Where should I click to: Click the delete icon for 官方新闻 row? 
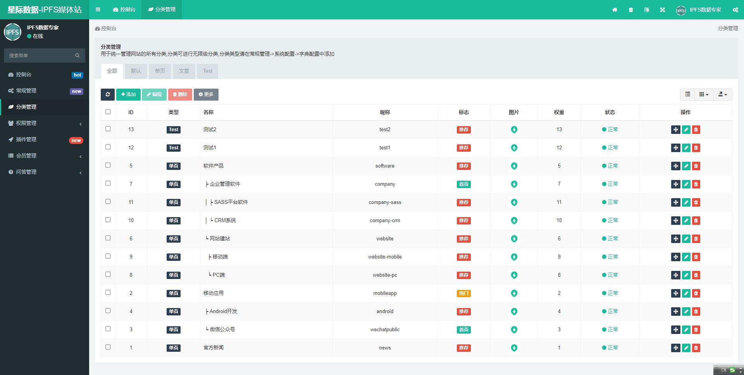[696, 348]
